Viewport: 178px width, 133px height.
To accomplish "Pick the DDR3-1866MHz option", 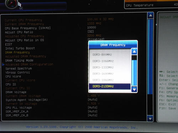I will (x=103, y=80).
